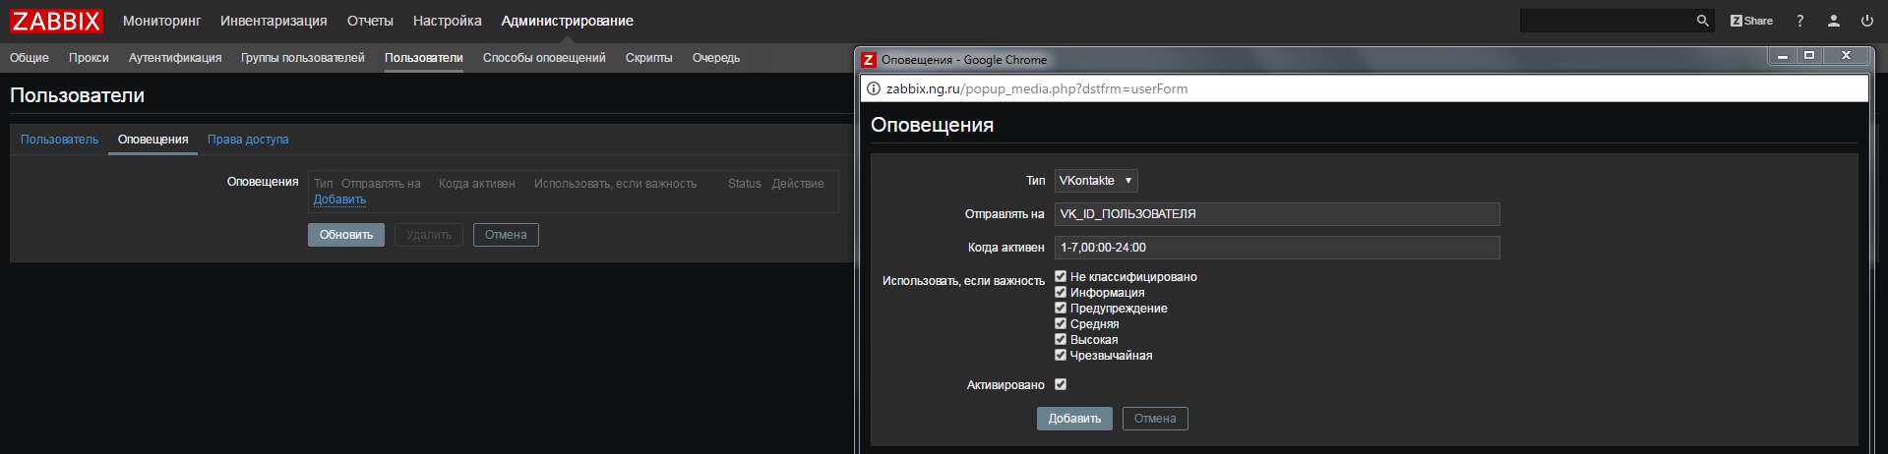Image resolution: width=1888 pixels, height=454 pixels.
Task: Close the Оповещения popup window
Action: click(x=1846, y=56)
